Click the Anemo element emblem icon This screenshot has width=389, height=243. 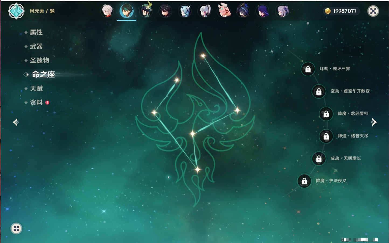[16, 11]
